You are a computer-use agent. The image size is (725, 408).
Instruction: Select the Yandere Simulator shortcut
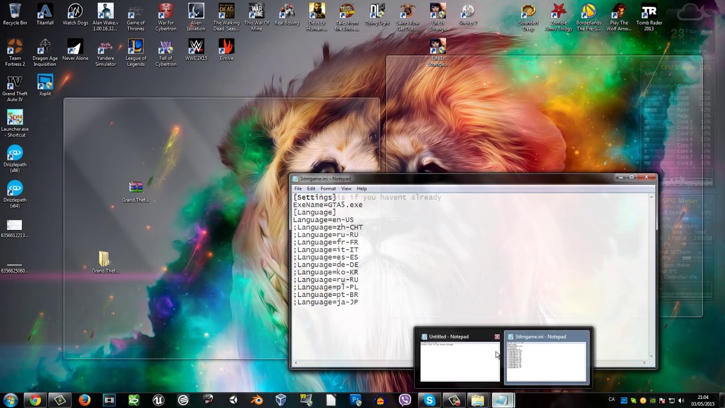(x=105, y=52)
